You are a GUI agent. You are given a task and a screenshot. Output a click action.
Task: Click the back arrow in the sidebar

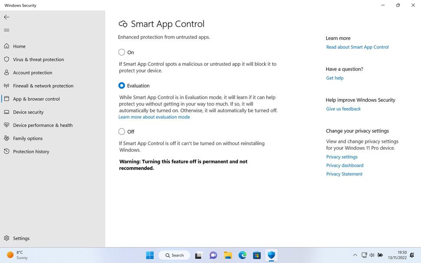(x=6, y=17)
